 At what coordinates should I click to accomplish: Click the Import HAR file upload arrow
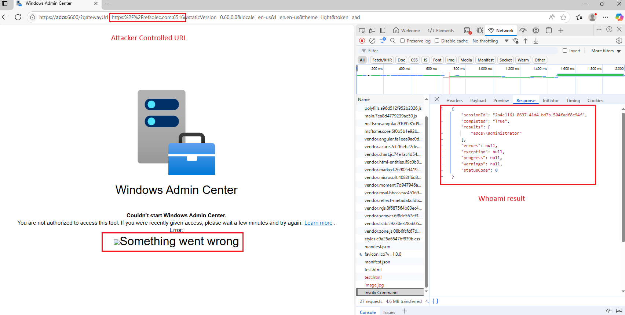[x=526, y=41]
